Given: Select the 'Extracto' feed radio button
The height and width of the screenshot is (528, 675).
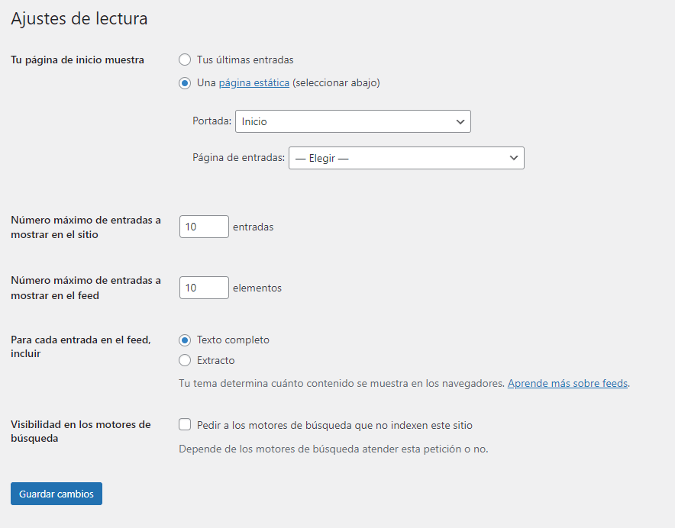Looking at the screenshot, I should point(185,360).
